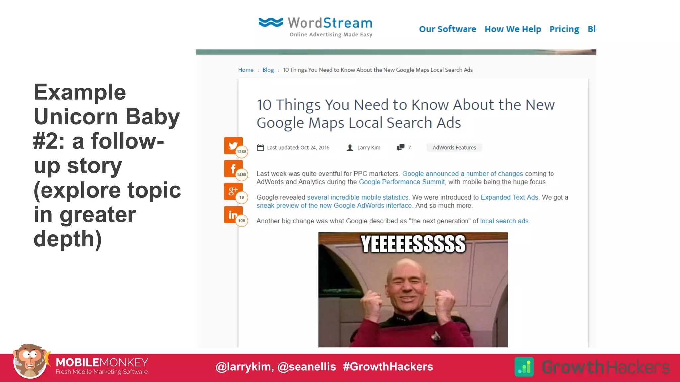Click the YEEEEESSSSS meme image

(413, 289)
